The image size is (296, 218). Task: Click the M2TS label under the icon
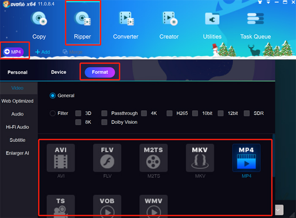[153, 176]
